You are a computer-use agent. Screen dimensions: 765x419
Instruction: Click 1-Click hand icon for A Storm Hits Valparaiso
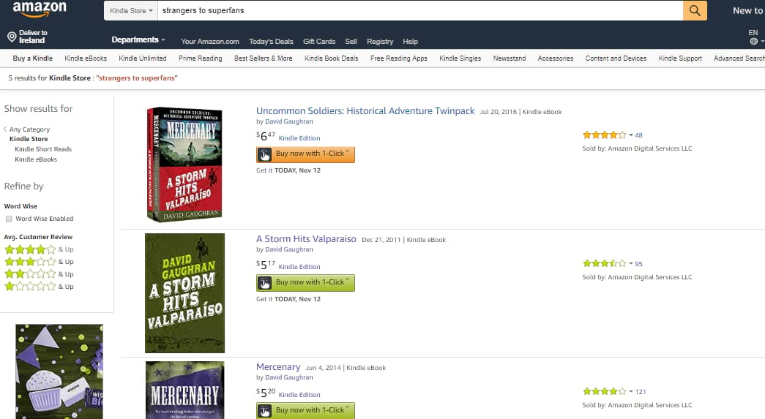pos(264,284)
